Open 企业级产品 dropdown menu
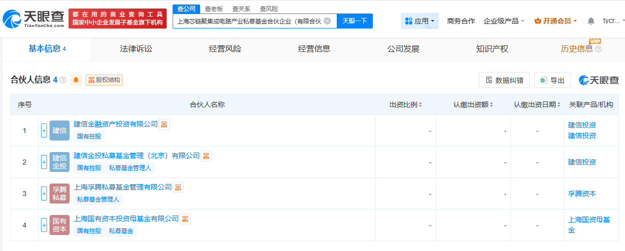 (504, 21)
